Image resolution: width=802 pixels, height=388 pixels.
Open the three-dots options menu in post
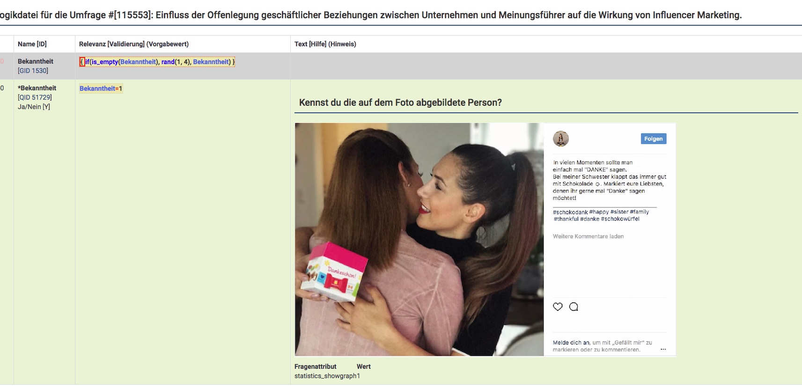point(663,349)
